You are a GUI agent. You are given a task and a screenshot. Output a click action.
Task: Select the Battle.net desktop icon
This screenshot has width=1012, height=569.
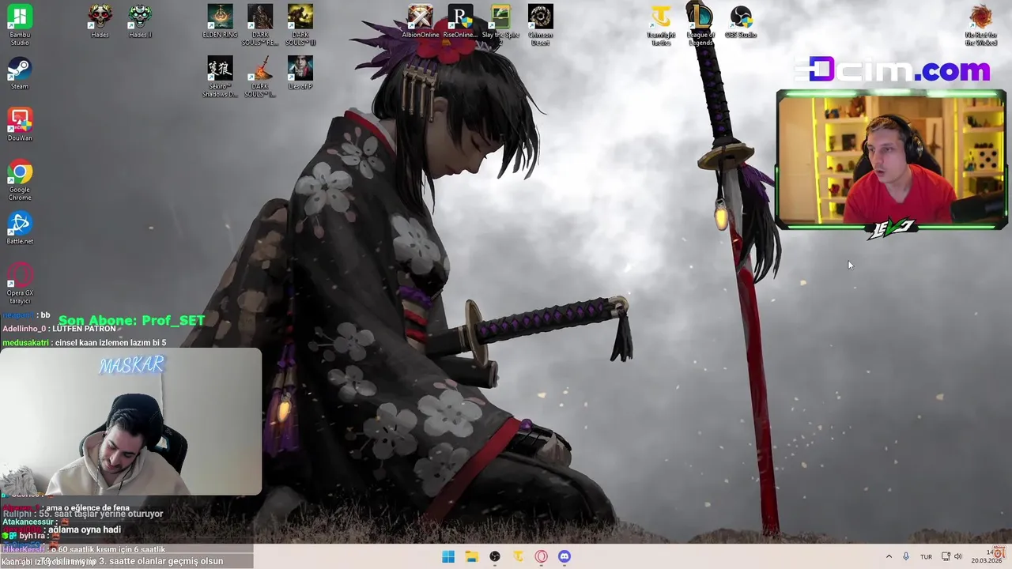20,228
